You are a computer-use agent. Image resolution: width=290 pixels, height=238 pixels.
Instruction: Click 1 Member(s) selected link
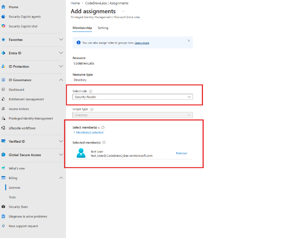[x=88, y=133]
